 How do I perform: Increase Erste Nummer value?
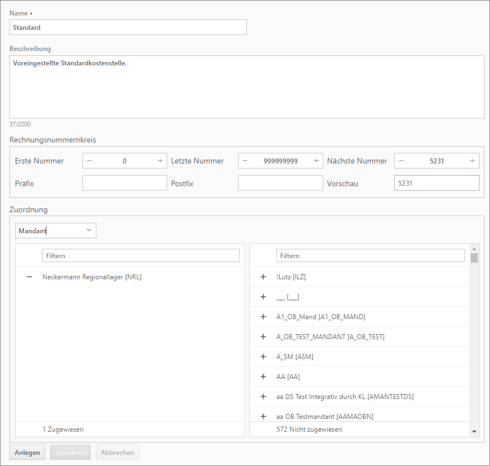pos(161,161)
